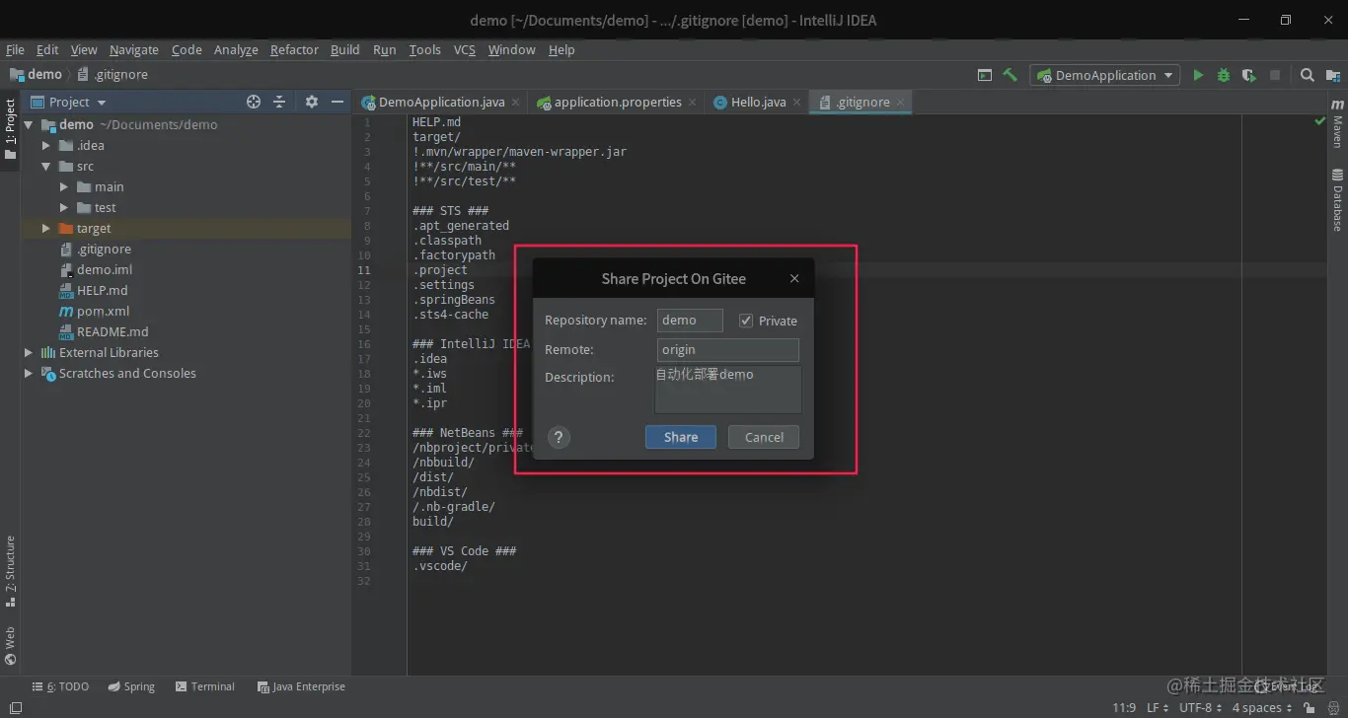Run with Coverage shield icon
Viewport: 1348px width, 718px height.
1249,75
